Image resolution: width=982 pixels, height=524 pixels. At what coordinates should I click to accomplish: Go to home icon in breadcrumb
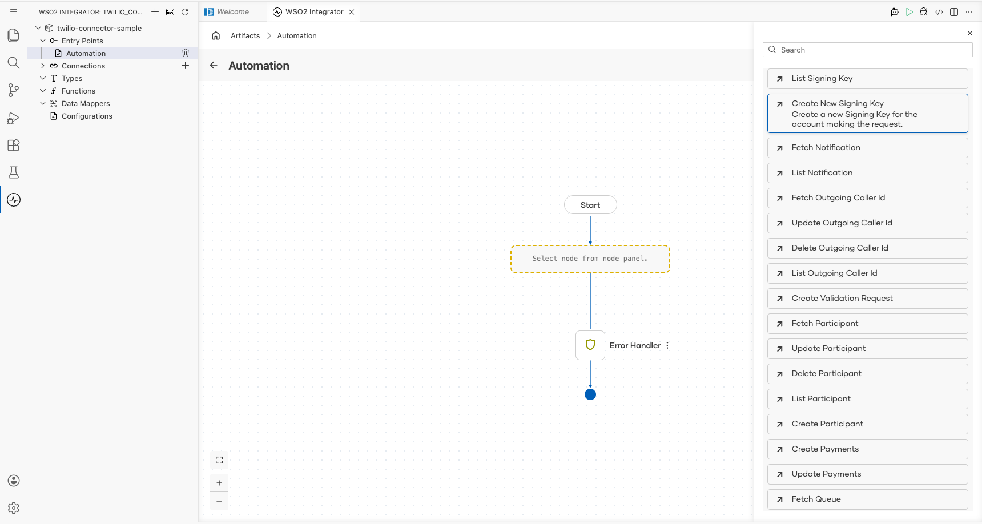click(x=216, y=35)
